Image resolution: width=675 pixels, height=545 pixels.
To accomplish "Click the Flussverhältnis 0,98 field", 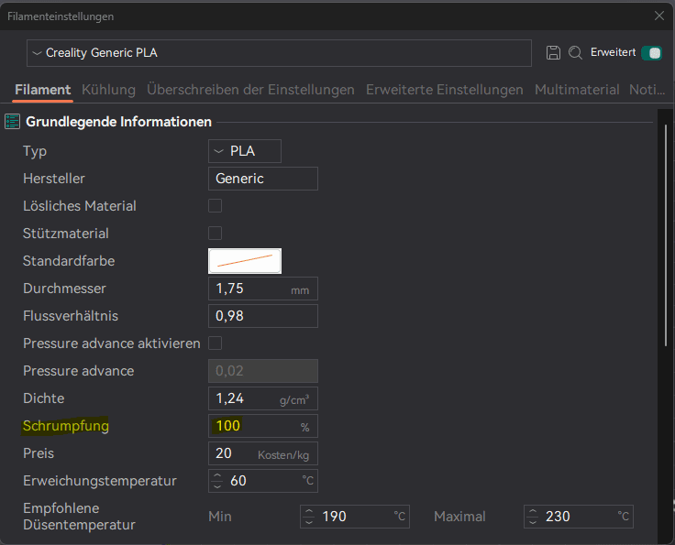I will 263,316.
